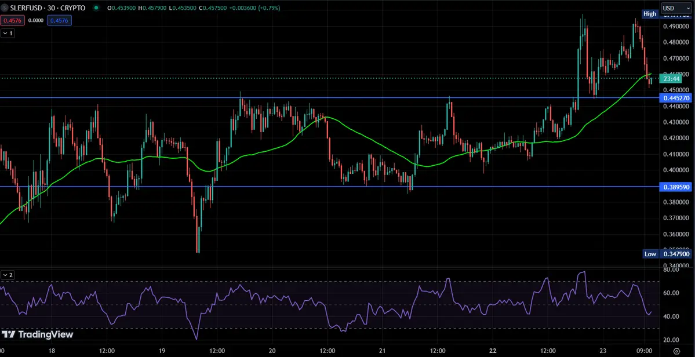Click the Low label beside 0.347900
This screenshot has width=695, height=357.
650,254
